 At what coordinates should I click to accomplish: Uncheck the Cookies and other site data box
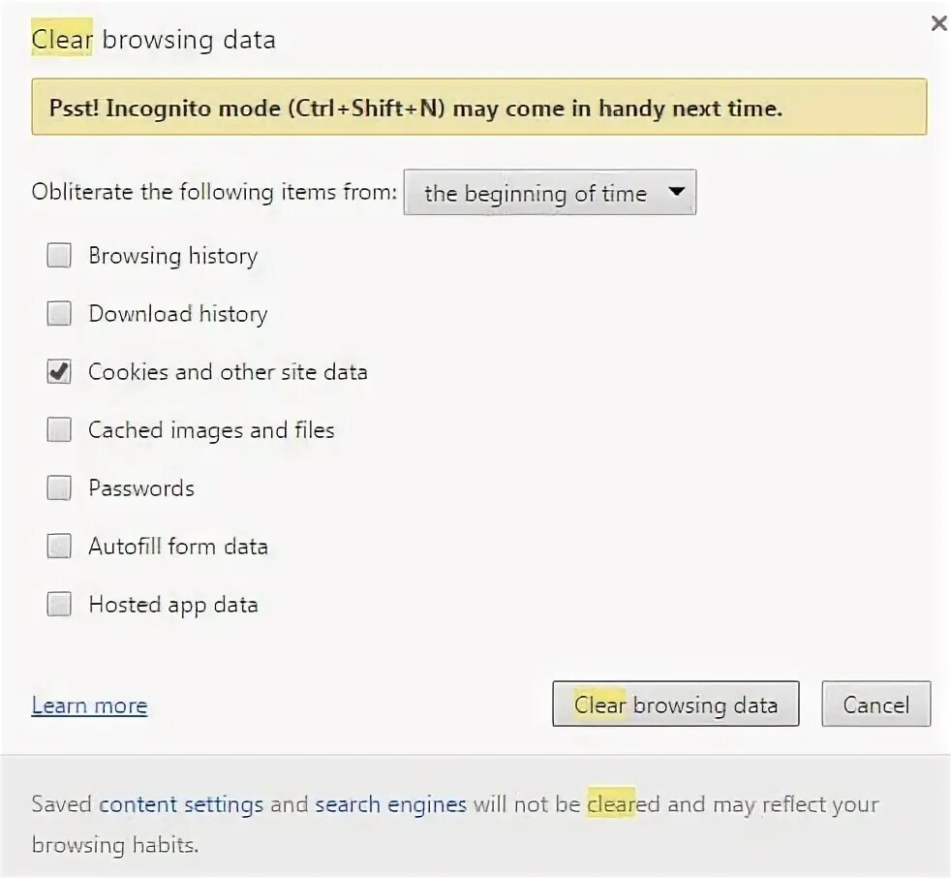(60, 372)
